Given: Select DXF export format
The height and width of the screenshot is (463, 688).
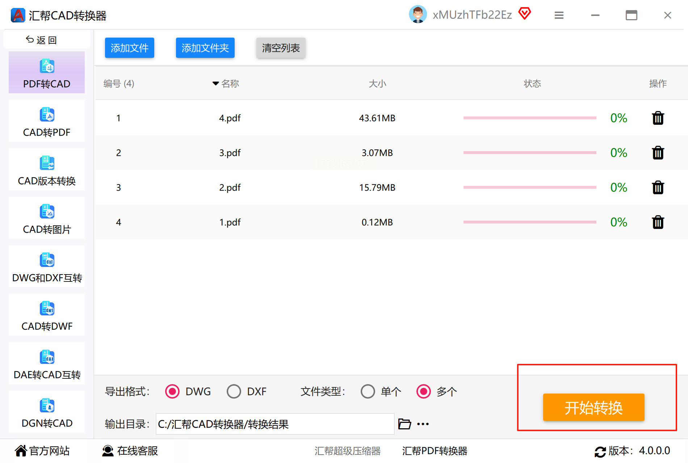Looking at the screenshot, I should 234,391.
